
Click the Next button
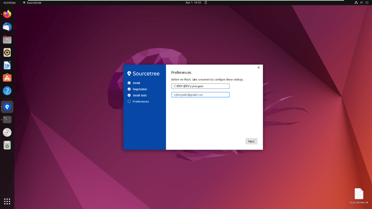coord(251,141)
